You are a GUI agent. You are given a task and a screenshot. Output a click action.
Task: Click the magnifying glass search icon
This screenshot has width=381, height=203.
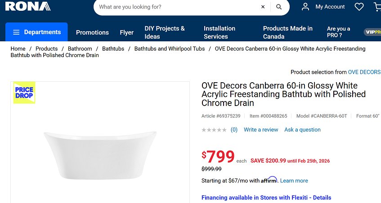279,7
